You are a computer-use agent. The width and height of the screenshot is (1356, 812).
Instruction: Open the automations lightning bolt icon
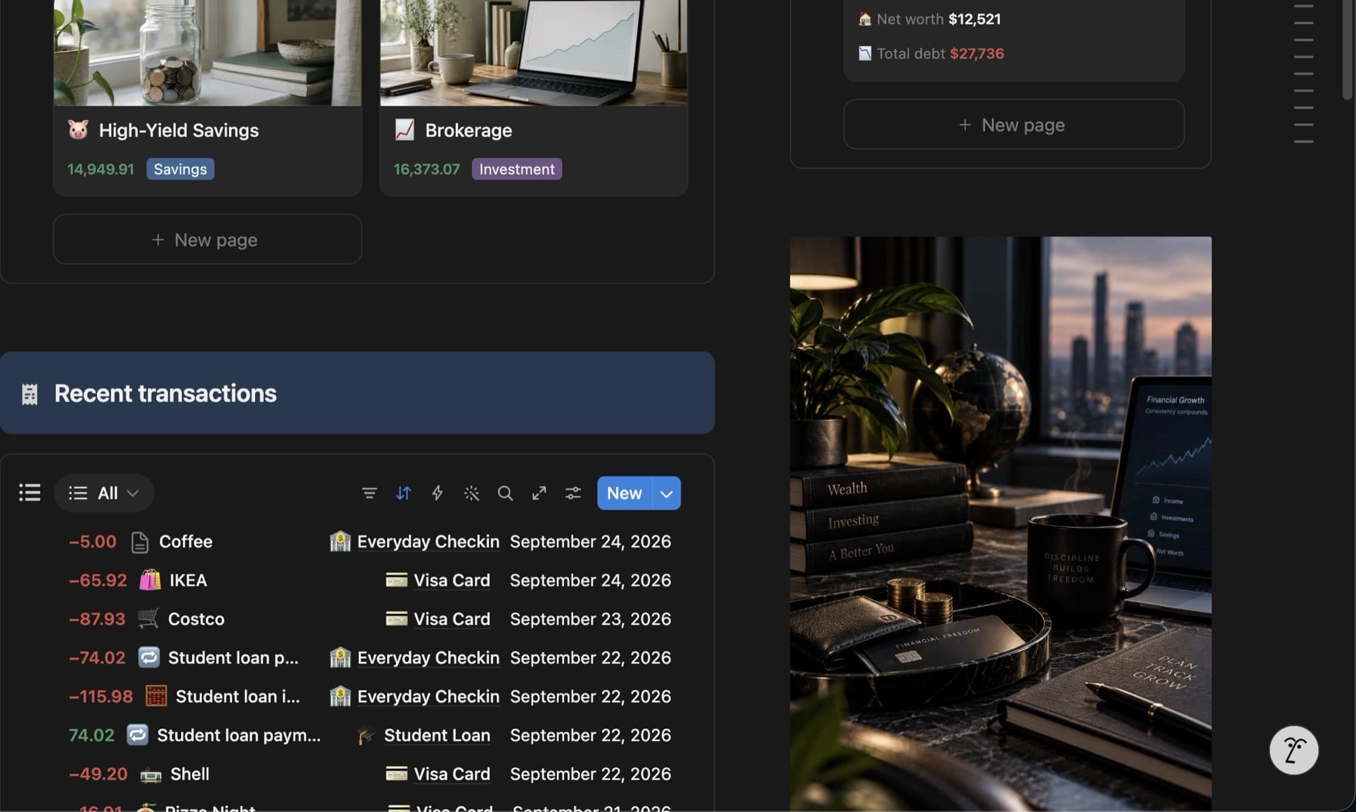[437, 493]
